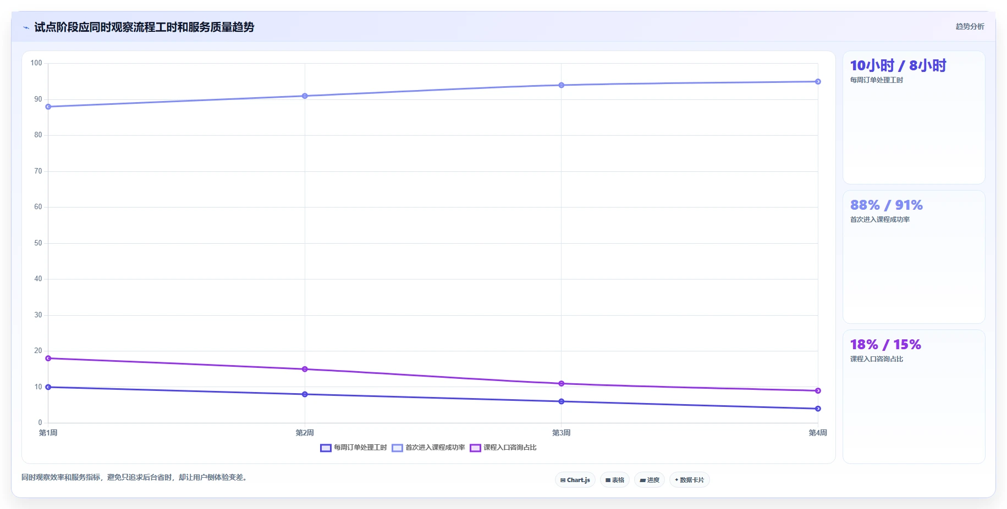Click the 进度 tag chip

(x=650, y=480)
